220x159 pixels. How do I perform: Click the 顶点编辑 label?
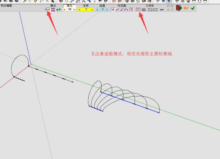(x=6, y=6)
